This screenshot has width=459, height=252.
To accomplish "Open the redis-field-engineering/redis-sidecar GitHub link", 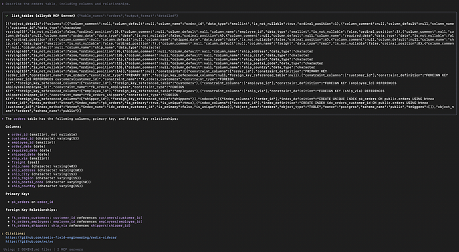I will click(61, 238).
